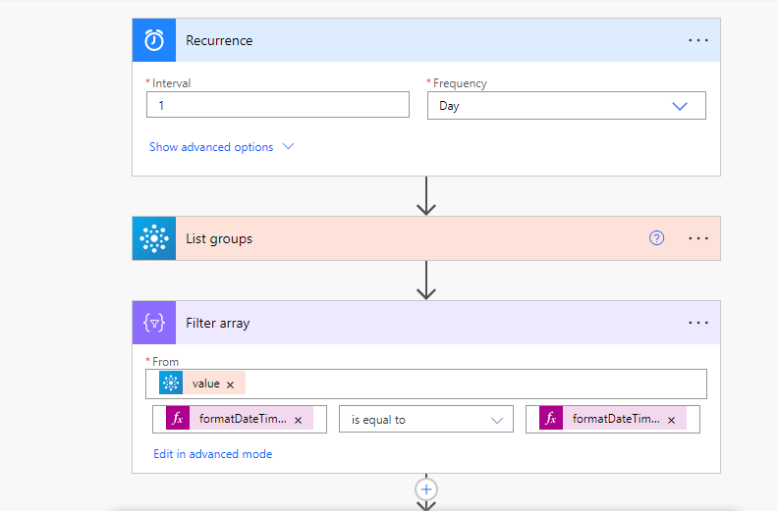Click Edit in advanced mode link
Viewport: 778px width, 511px height.
point(213,454)
